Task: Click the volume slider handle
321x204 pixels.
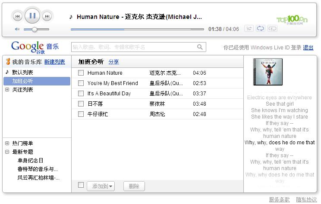Action: click(35, 29)
